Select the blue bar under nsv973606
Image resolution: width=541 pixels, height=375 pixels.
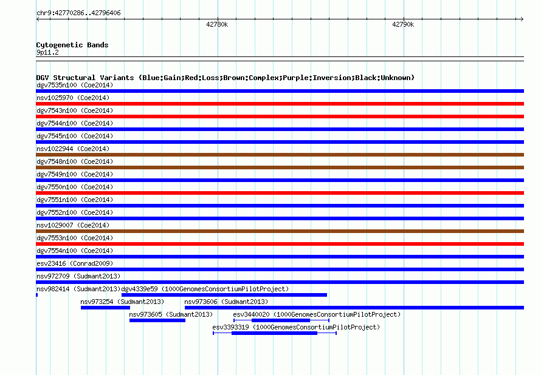click(x=354, y=308)
